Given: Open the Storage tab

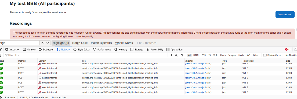Looking at the screenshot, I should (136, 50).
